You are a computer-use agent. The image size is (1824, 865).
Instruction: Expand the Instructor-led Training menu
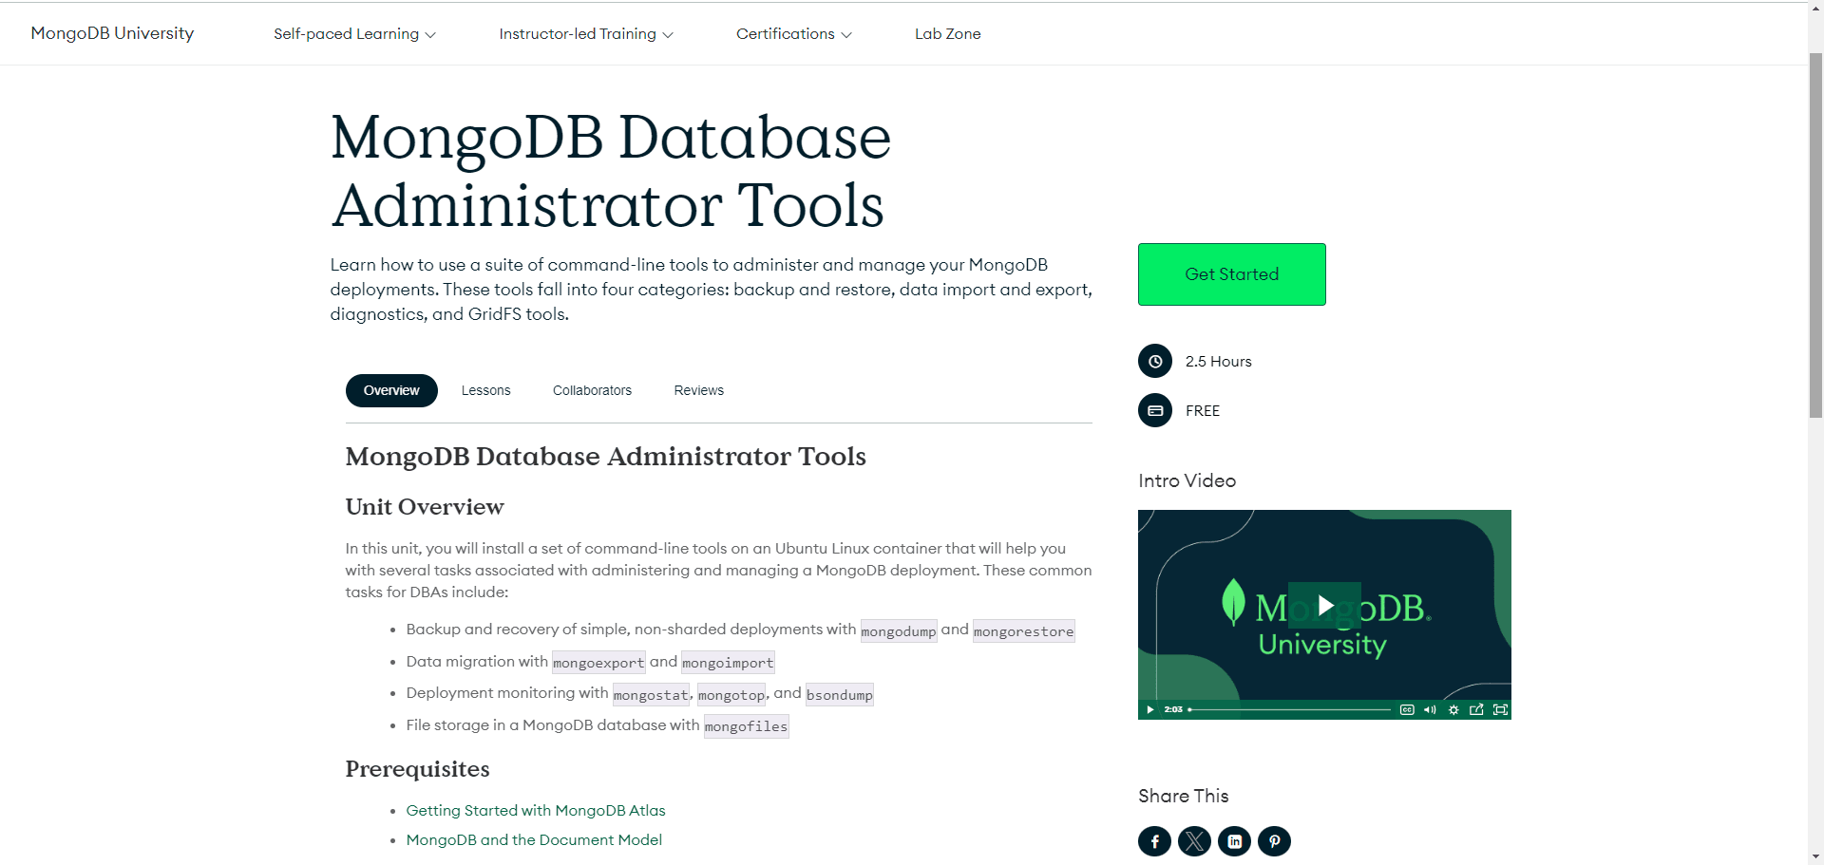click(586, 33)
